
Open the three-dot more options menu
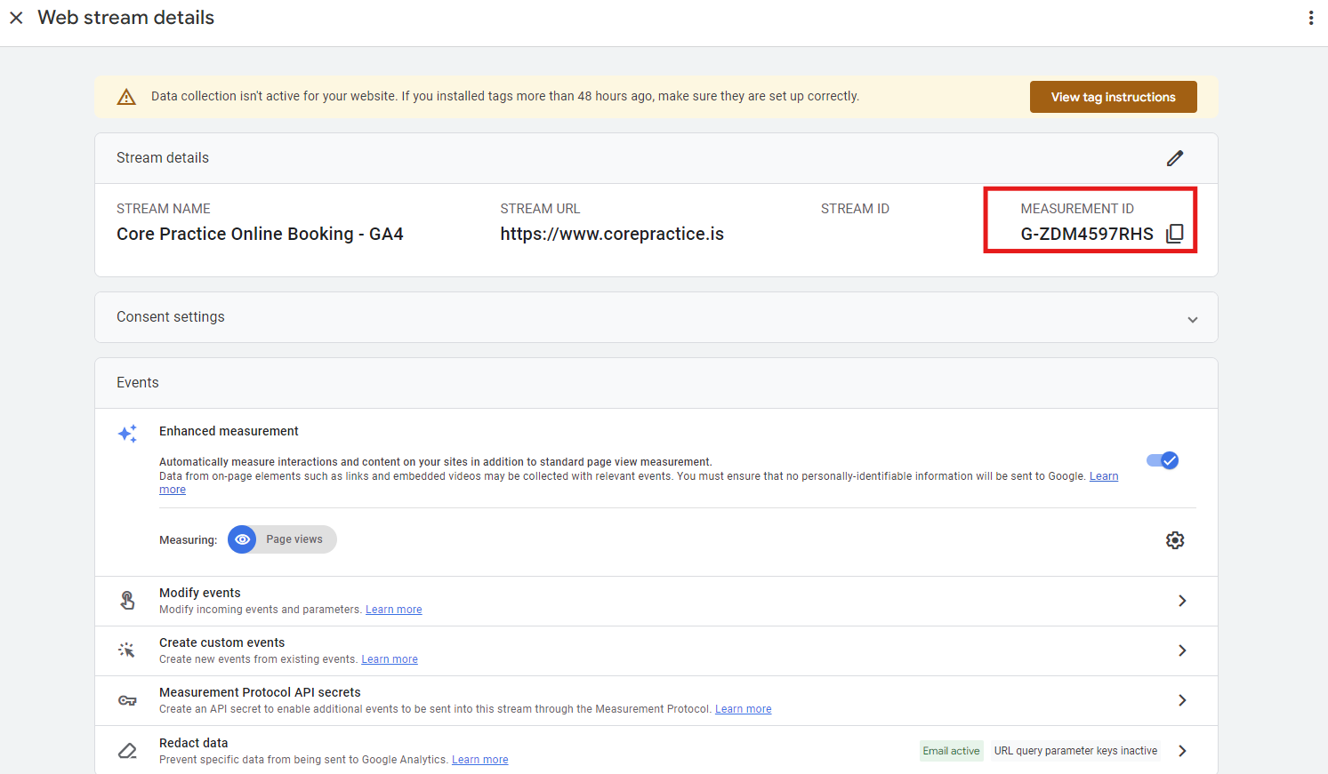(x=1311, y=18)
